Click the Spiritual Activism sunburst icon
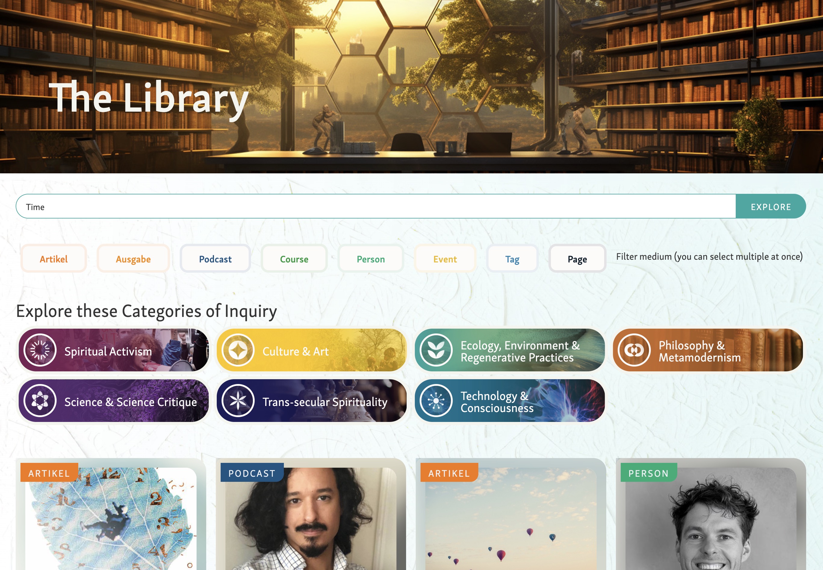823x570 pixels. point(40,350)
